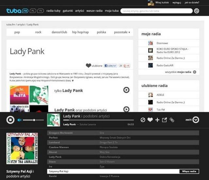The image size is (209, 180).
Task: Select the Perfect playlist row
Action: (123, 138)
